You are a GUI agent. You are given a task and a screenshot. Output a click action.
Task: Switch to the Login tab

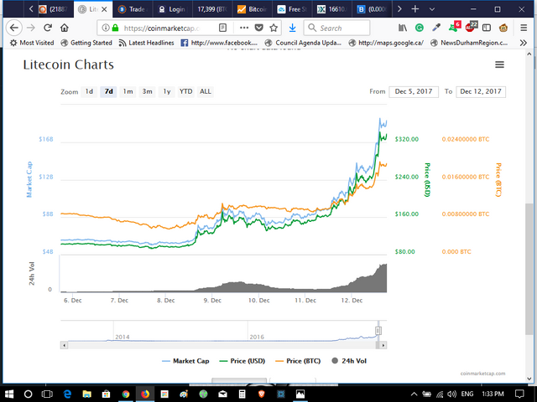[x=172, y=9]
